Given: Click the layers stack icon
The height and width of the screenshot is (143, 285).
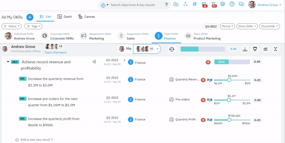Looking at the screenshot, I should [x=223, y=5].
